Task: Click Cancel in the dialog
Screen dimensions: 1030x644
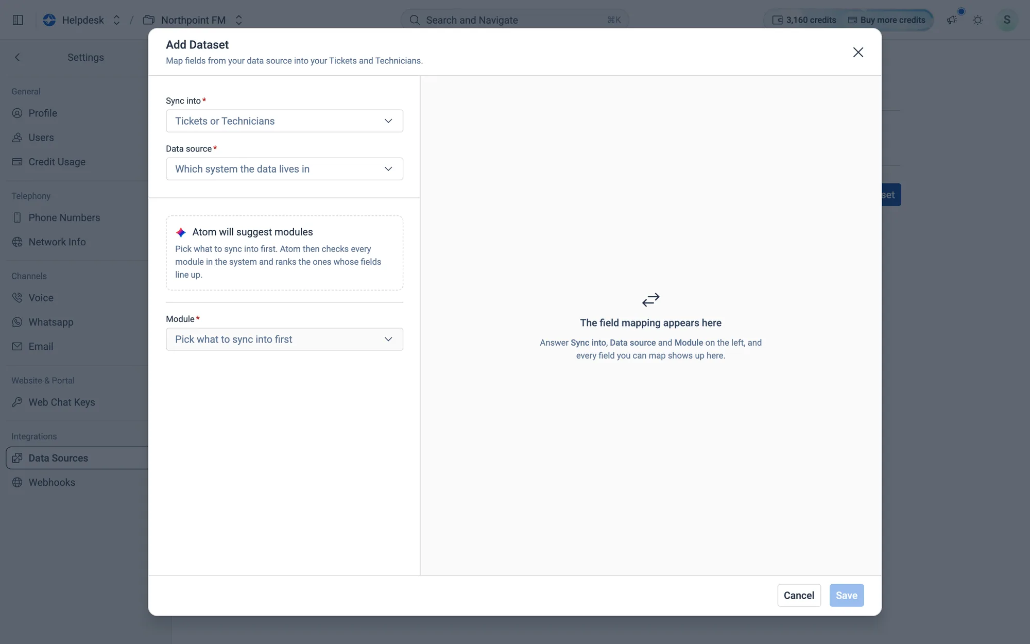Action: [799, 596]
